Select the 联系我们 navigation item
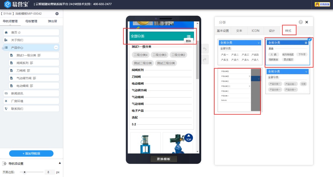Image resolution: width=333 pixels, height=177 pixels. tap(31, 109)
